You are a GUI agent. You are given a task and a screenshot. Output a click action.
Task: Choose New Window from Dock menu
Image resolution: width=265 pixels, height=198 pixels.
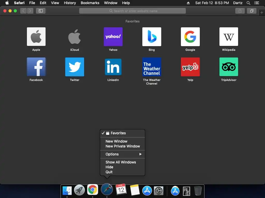[x=122, y=141]
